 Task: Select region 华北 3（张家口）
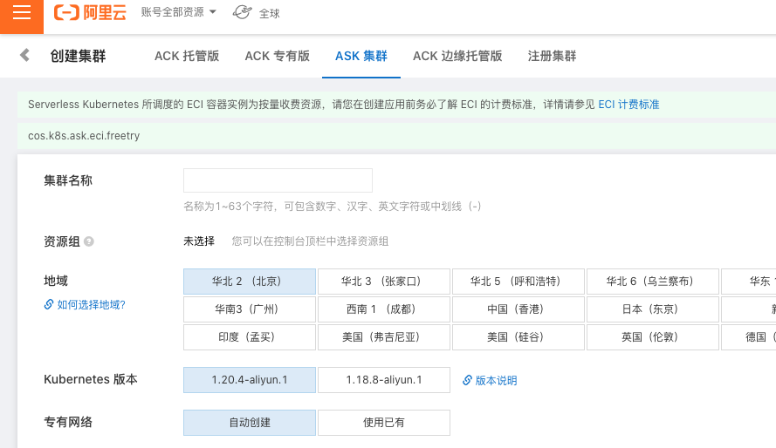[384, 282]
